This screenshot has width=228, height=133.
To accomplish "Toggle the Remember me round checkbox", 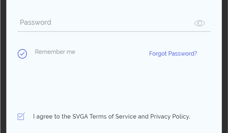I will tap(22, 54).
